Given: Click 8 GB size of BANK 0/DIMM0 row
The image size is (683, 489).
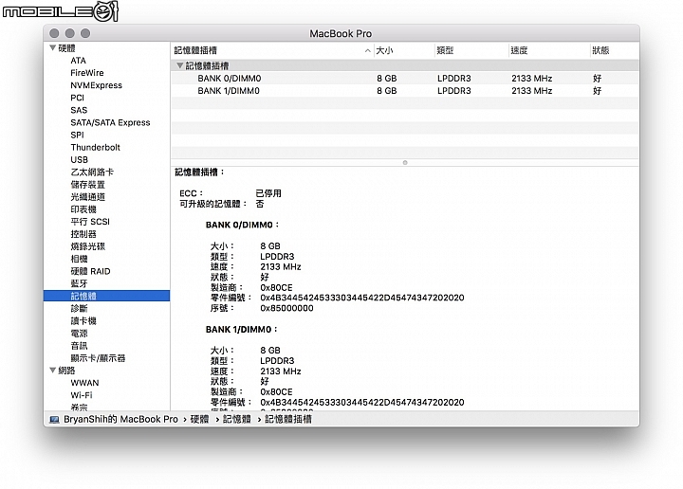Looking at the screenshot, I should (x=387, y=79).
